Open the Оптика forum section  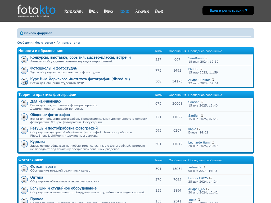pos(37,177)
